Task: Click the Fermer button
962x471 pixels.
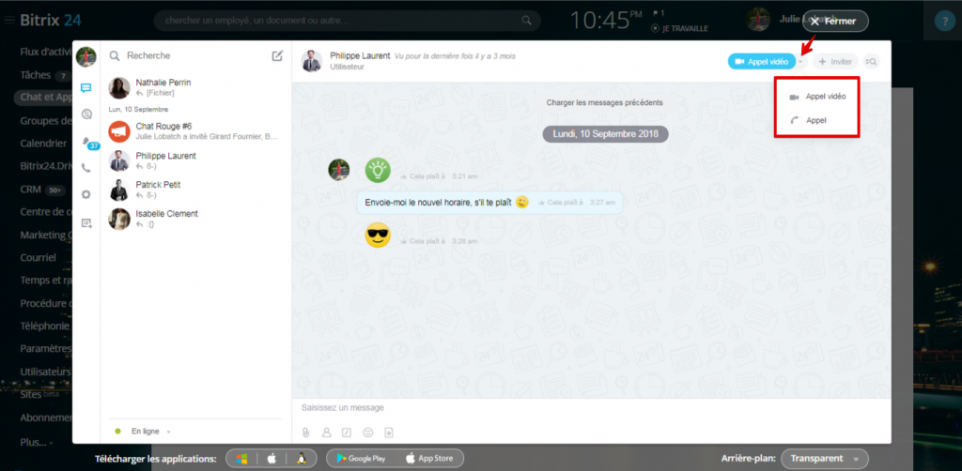Action: pos(835,21)
